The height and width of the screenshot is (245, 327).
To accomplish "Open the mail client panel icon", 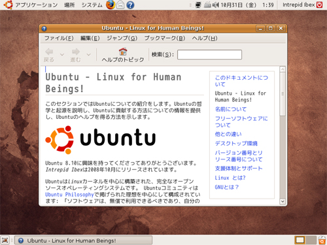I will click(120, 5).
